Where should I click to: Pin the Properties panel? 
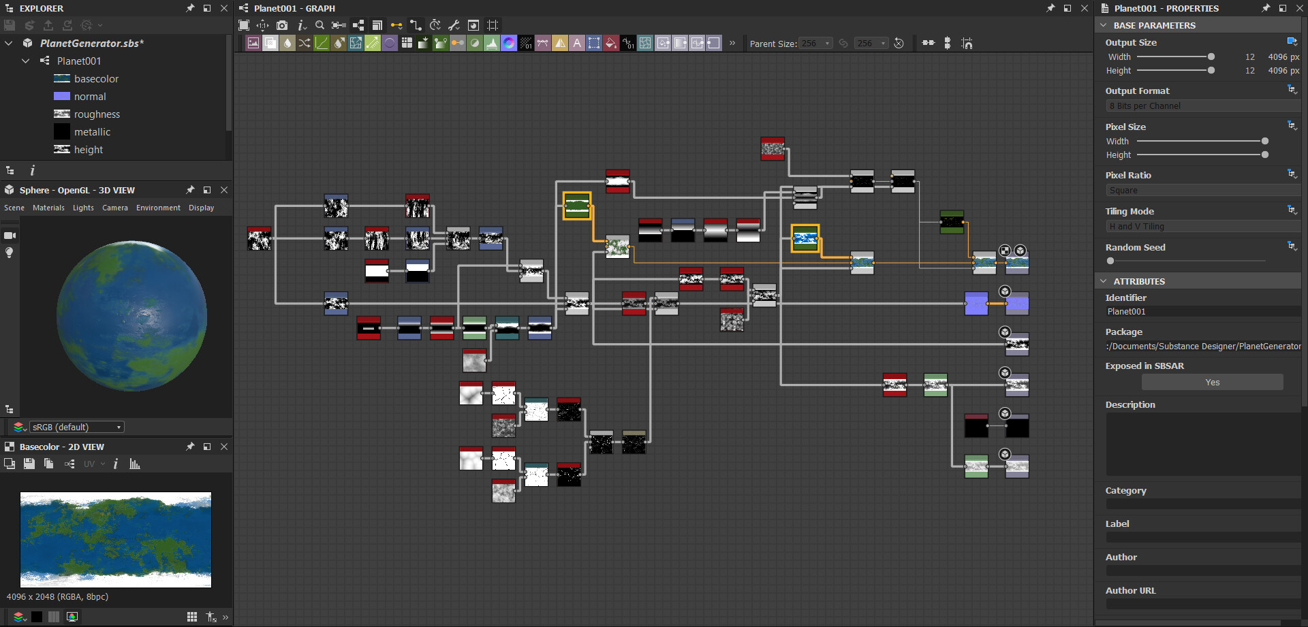(1266, 8)
